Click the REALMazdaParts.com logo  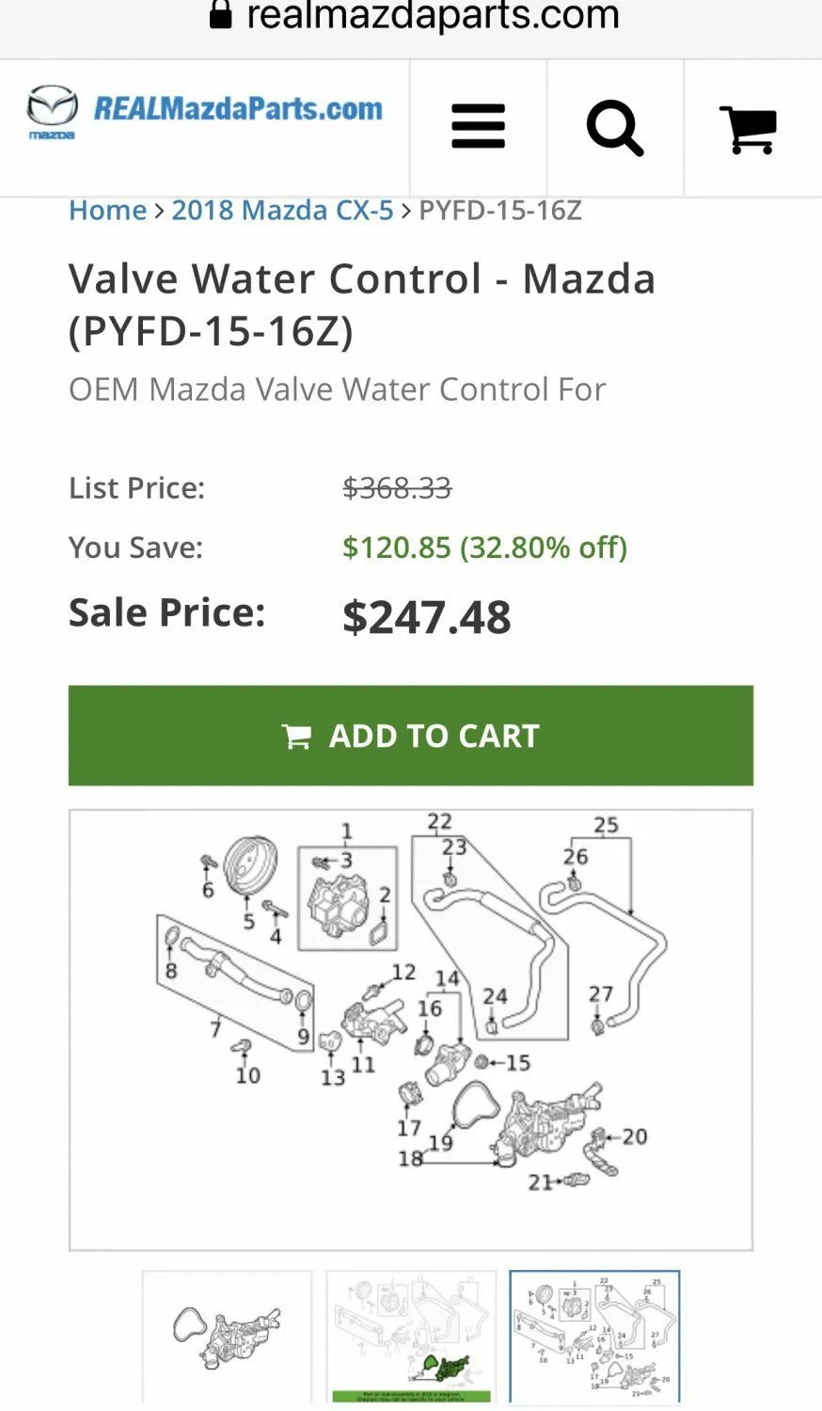click(x=238, y=109)
